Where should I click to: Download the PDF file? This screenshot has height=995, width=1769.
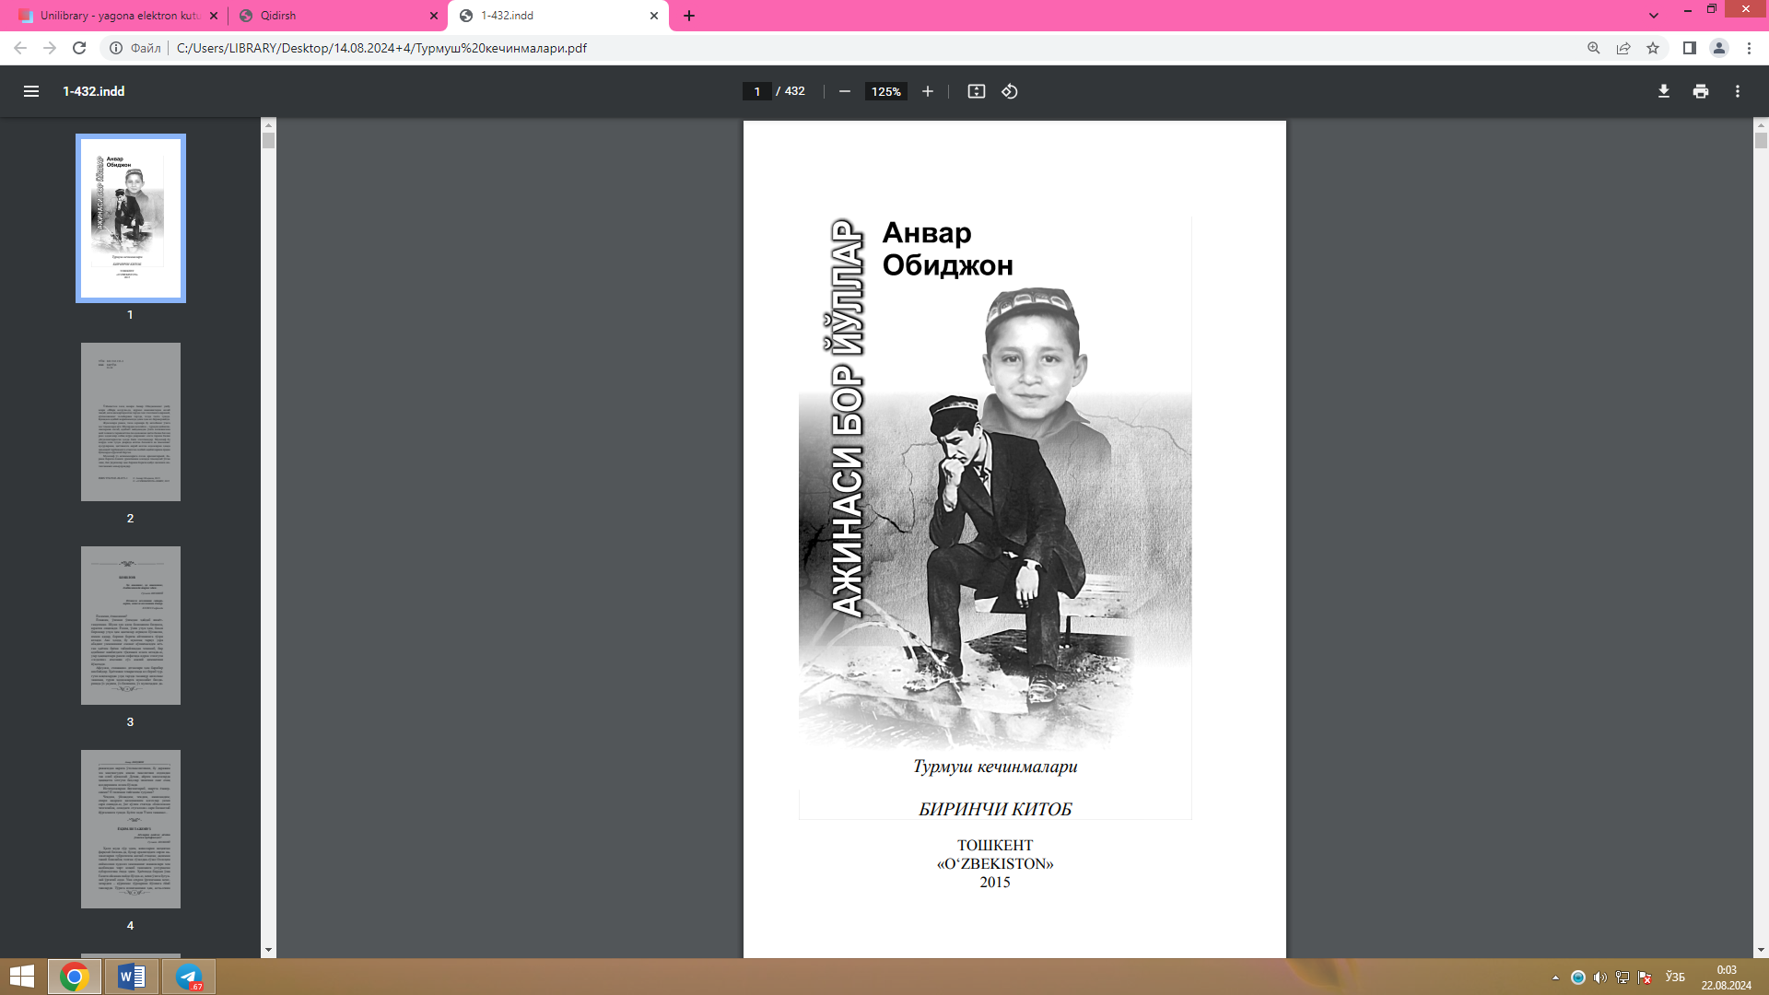coord(1663,91)
